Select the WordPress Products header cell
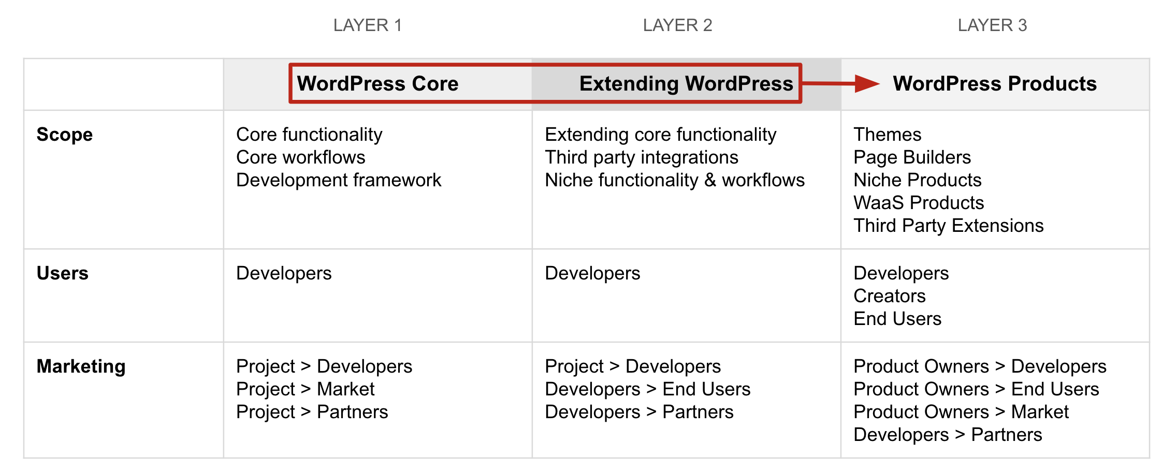 point(995,83)
